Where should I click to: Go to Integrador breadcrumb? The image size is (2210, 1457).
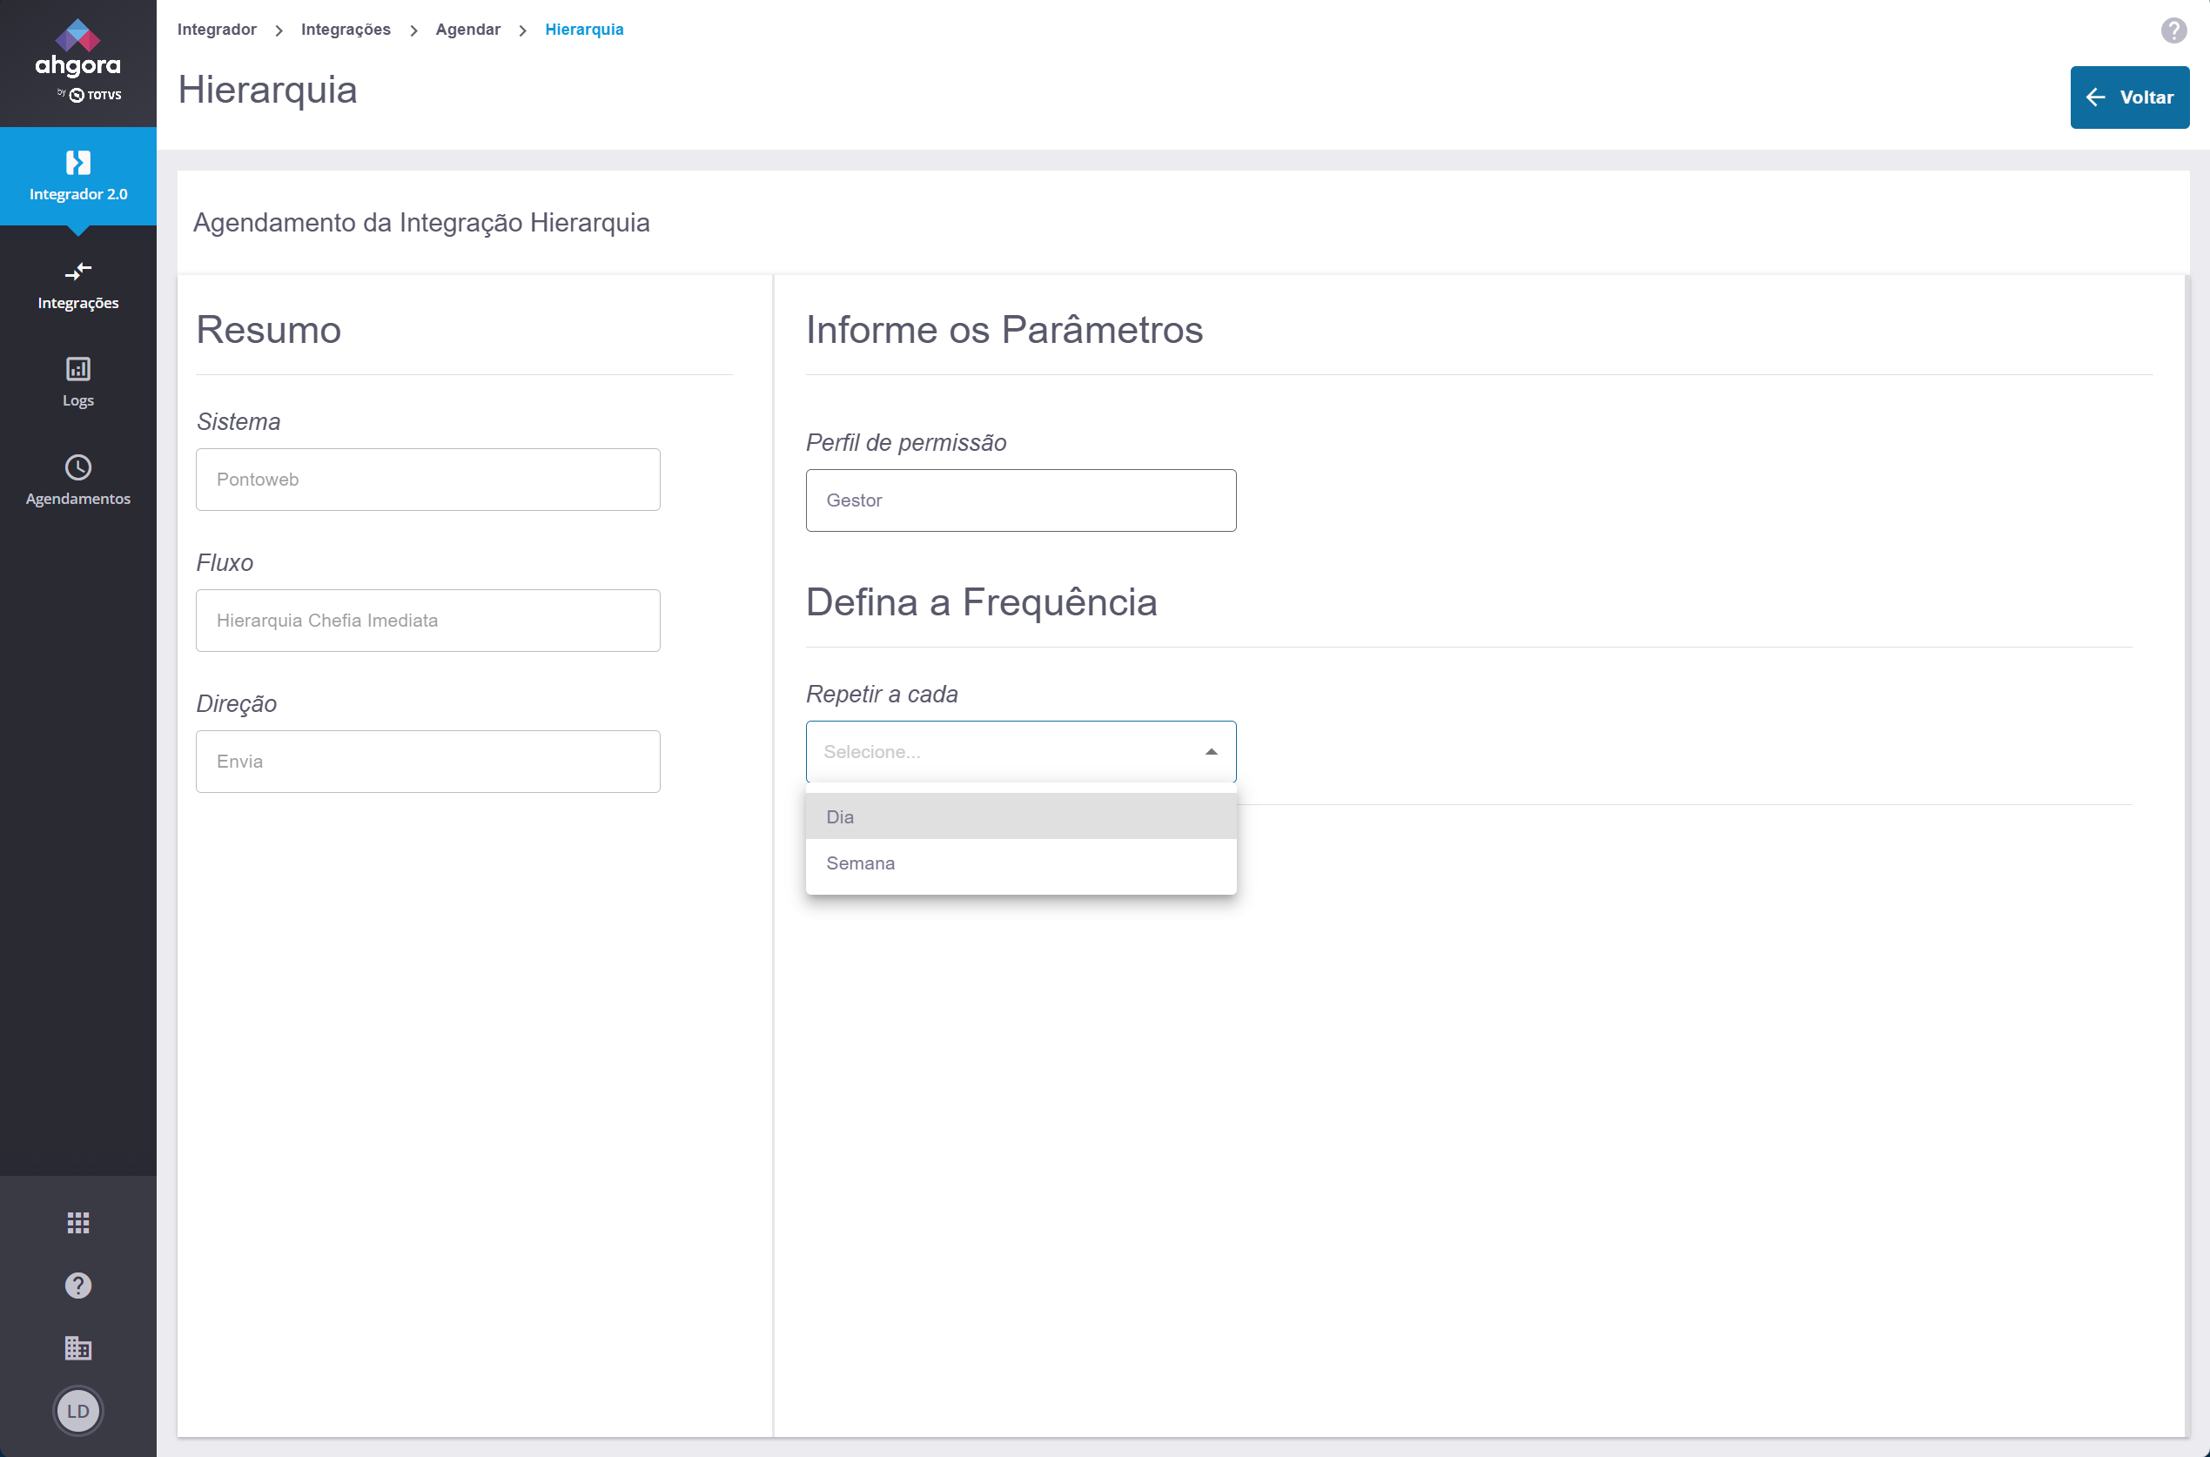click(x=217, y=30)
